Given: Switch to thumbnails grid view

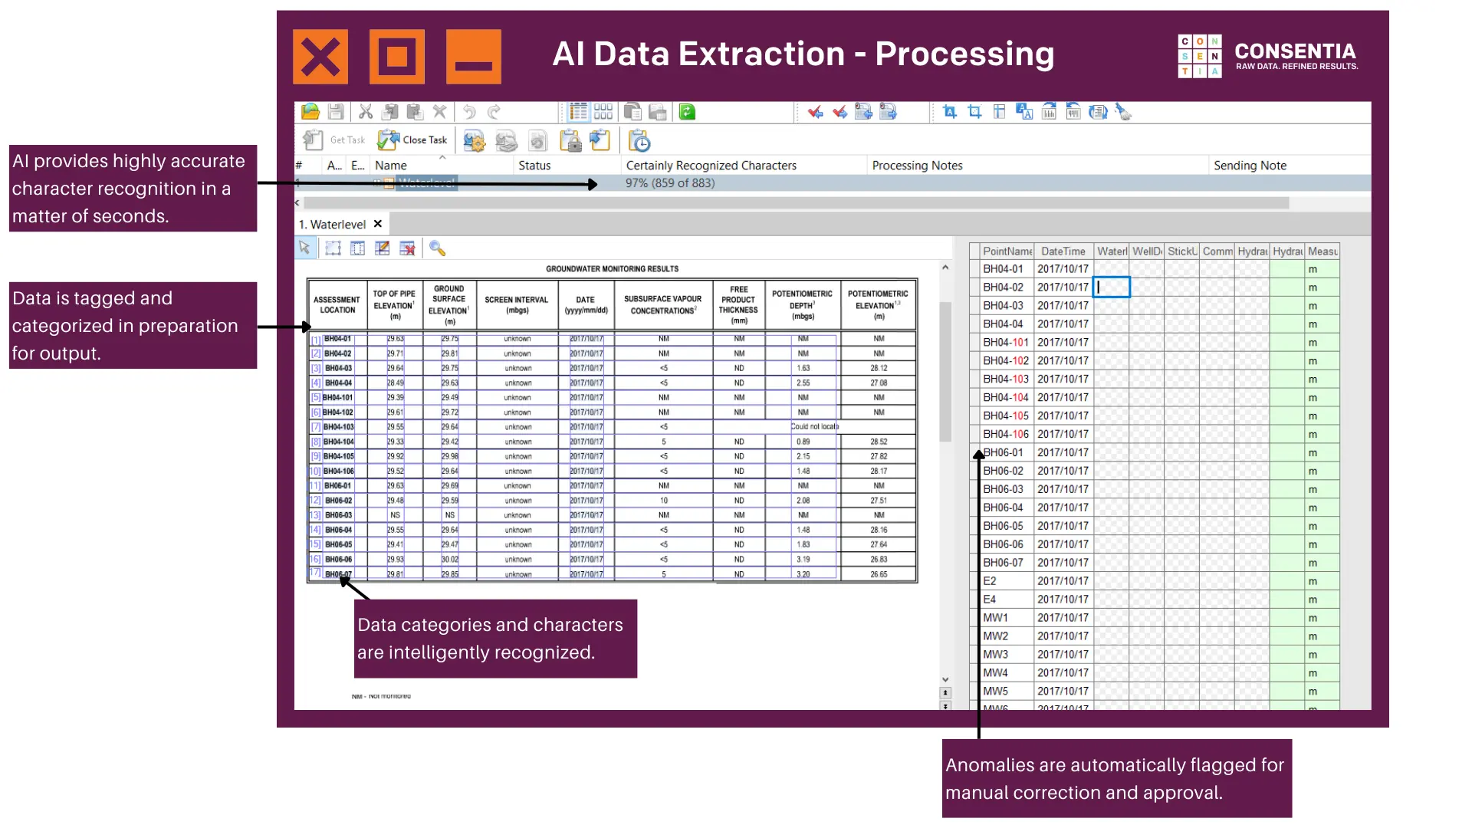Looking at the screenshot, I should click(x=603, y=112).
